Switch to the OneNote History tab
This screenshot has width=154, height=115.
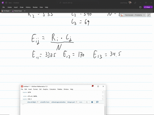[x=28, y=7]
